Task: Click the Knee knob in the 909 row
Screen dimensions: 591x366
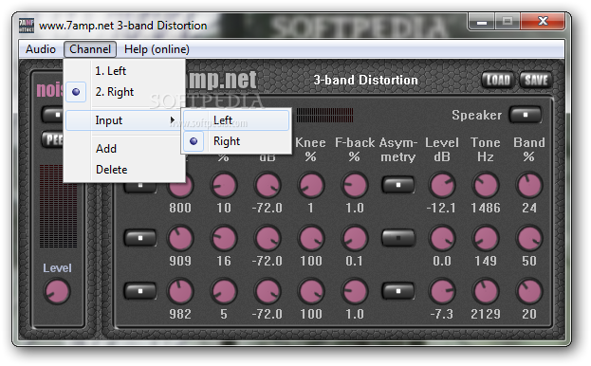Action: tap(311, 238)
